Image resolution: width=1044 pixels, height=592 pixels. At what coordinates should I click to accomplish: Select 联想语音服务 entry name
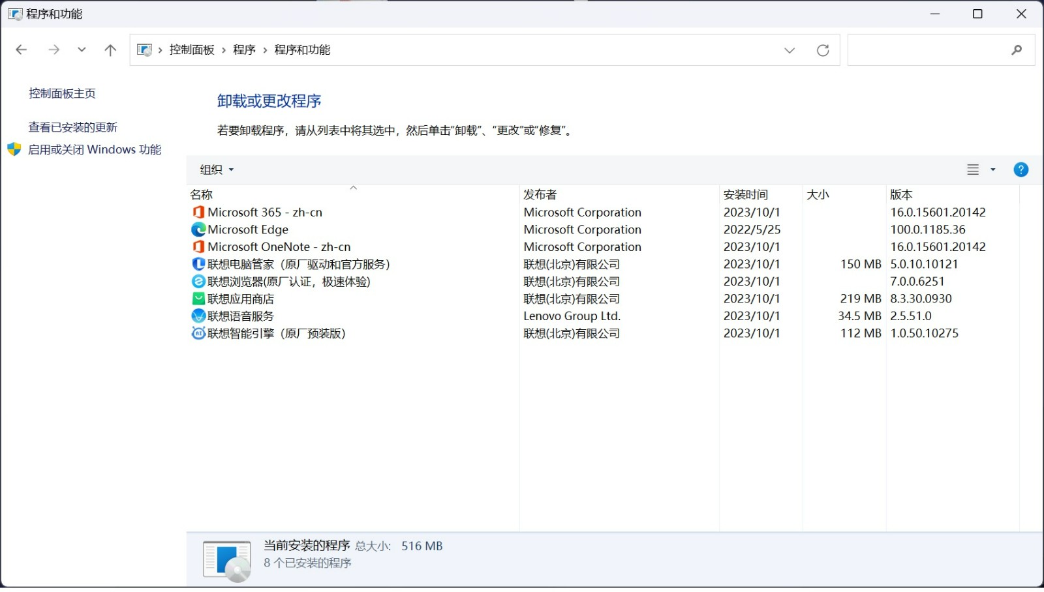[241, 316]
